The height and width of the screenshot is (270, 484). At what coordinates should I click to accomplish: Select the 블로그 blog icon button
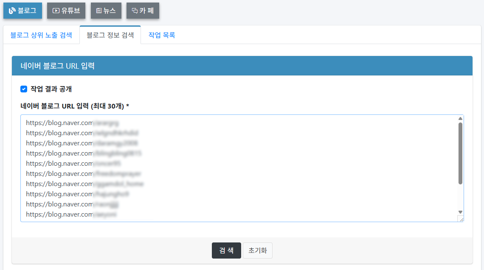[x=23, y=11]
